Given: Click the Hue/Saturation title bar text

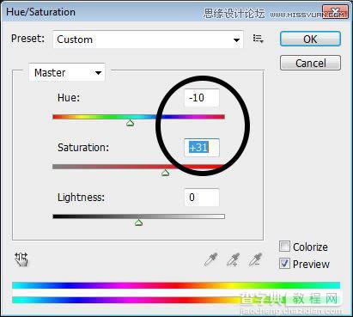Looking at the screenshot, I should 40,12.
